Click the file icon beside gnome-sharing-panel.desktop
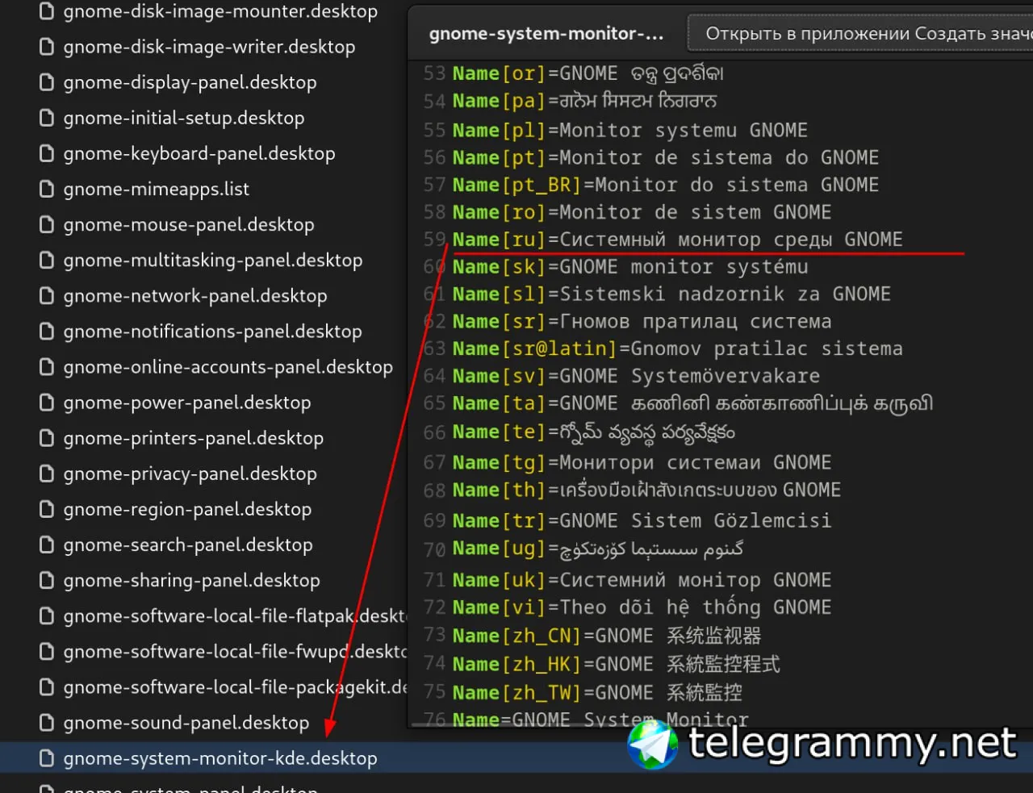This screenshot has width=1033, height=793. click(x=47, y=580)
